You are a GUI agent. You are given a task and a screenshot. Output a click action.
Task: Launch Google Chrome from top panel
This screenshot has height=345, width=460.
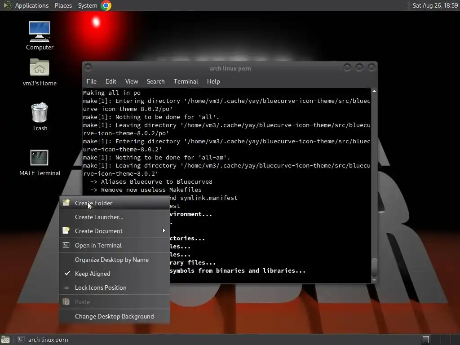tap(106, 5)
